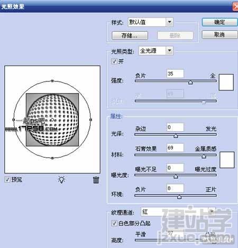Image resolution: width=238 pixels, height=248 pixels.
Task: Close the 光照效果 dialog
Action: point(235,7)
